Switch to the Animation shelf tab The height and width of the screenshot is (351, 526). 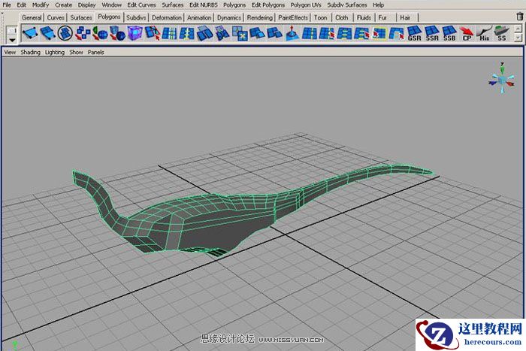pyautogui.click(x=199, y=17)
